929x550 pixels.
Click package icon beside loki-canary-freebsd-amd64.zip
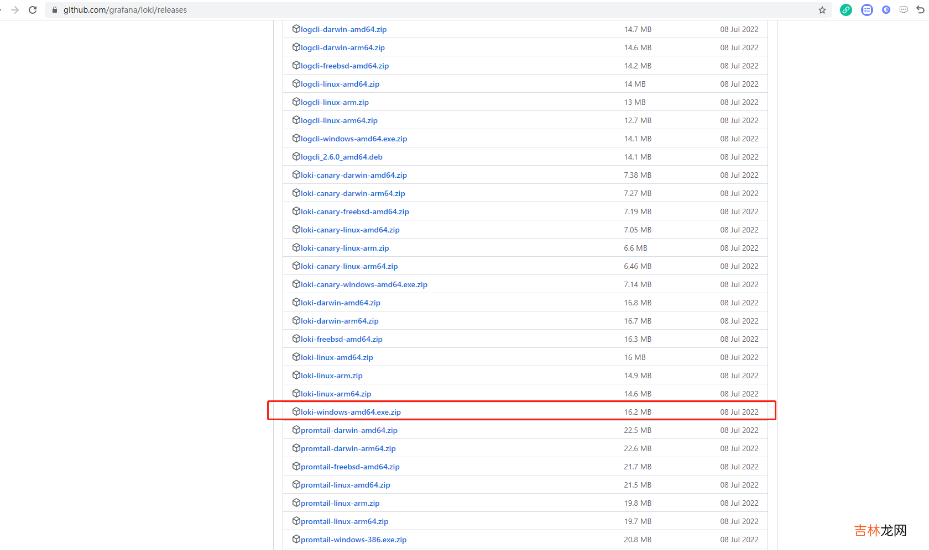coord(296,211)
